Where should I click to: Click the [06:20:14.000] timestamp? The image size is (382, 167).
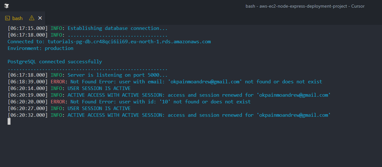(28, 88)
